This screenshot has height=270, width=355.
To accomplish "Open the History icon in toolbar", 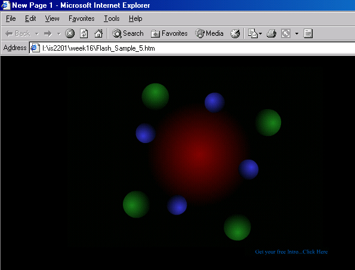I will coord(235,33).
